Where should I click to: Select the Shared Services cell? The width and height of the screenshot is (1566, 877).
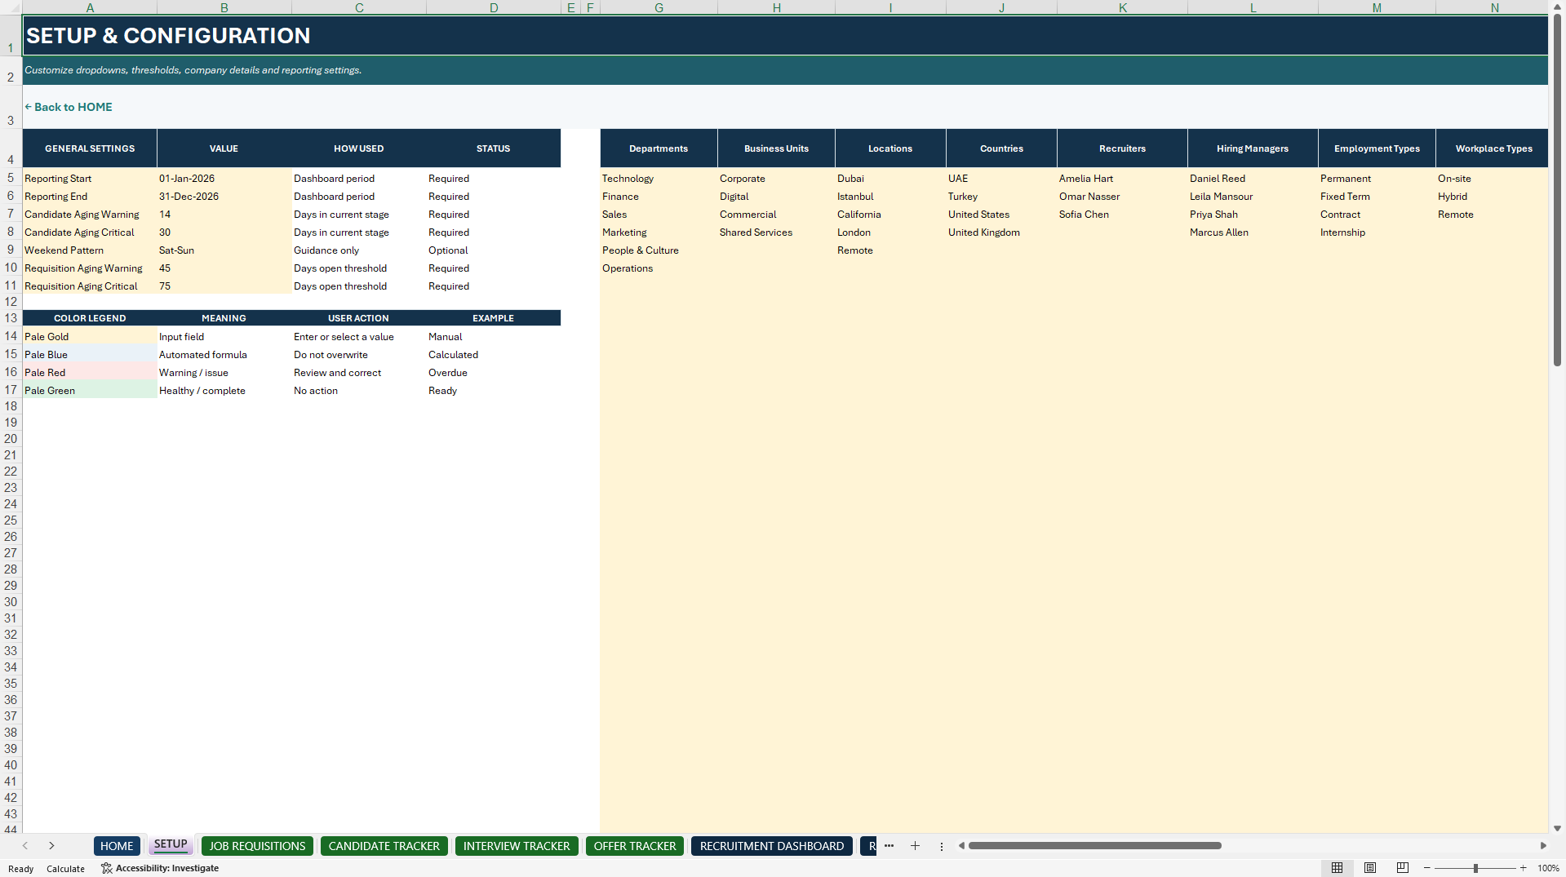tap(776, 233)
